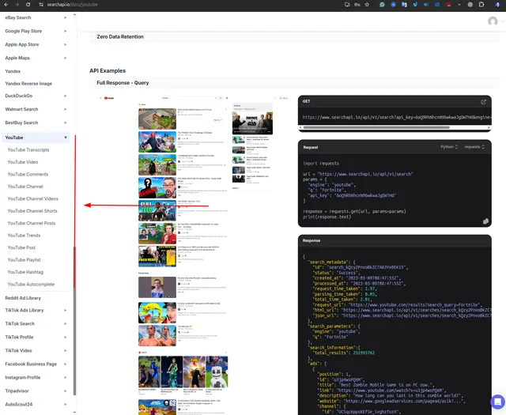Viewport: 506px width, 415px height.
Task: Expand the Zero Data Retention section
Action: 295,37
